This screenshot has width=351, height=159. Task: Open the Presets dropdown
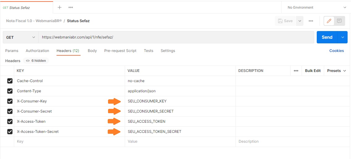336,71
